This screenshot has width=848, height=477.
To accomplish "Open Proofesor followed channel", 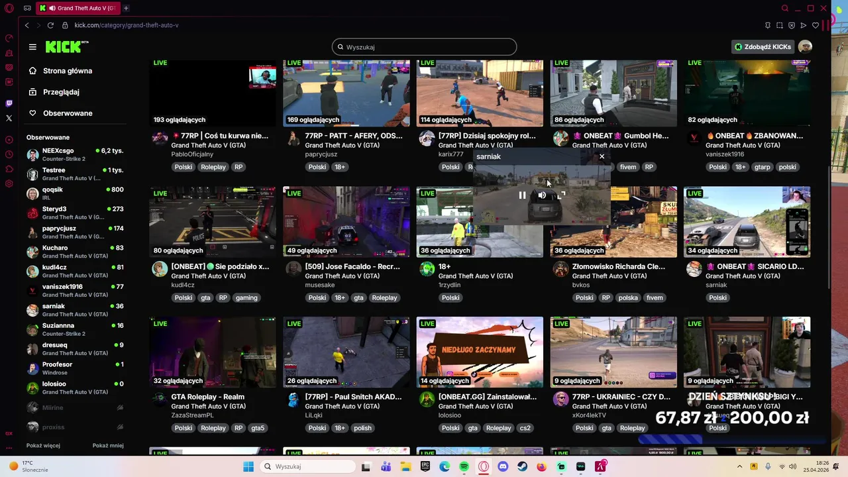I will 75,368.
